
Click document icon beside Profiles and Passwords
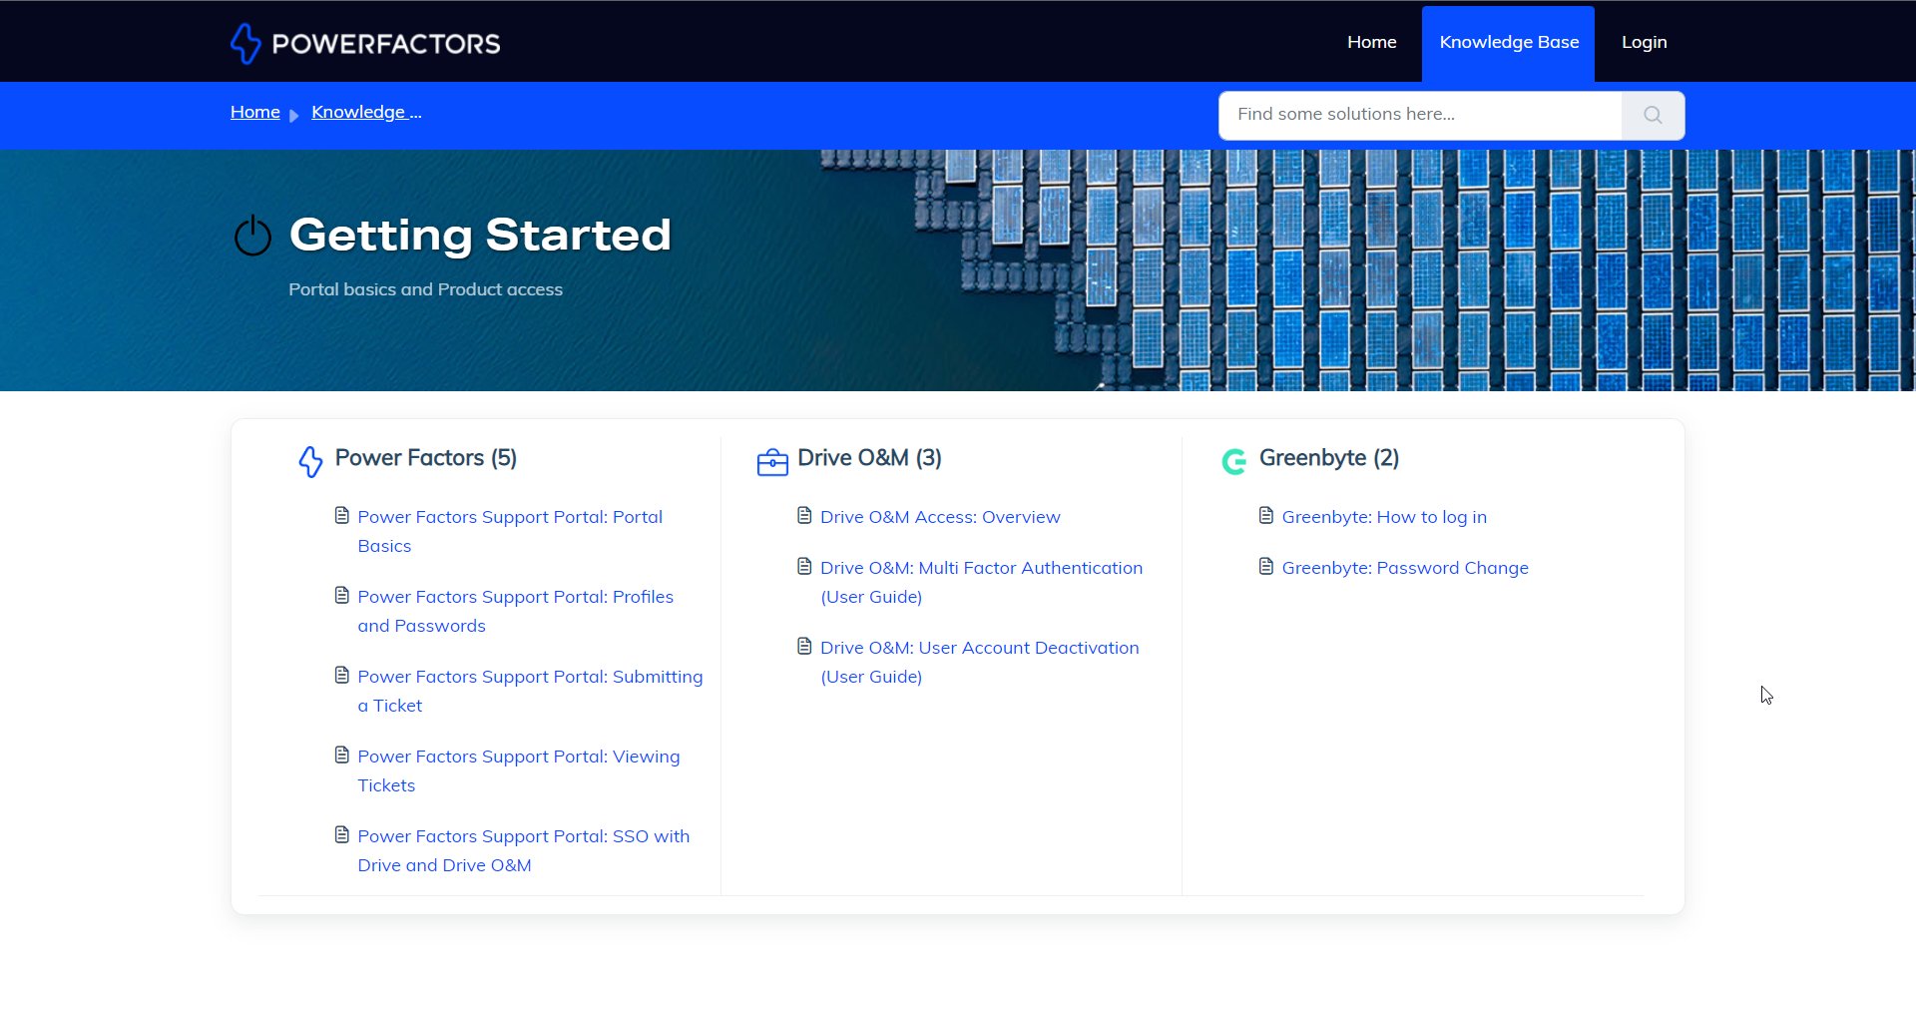click(342, 596)
